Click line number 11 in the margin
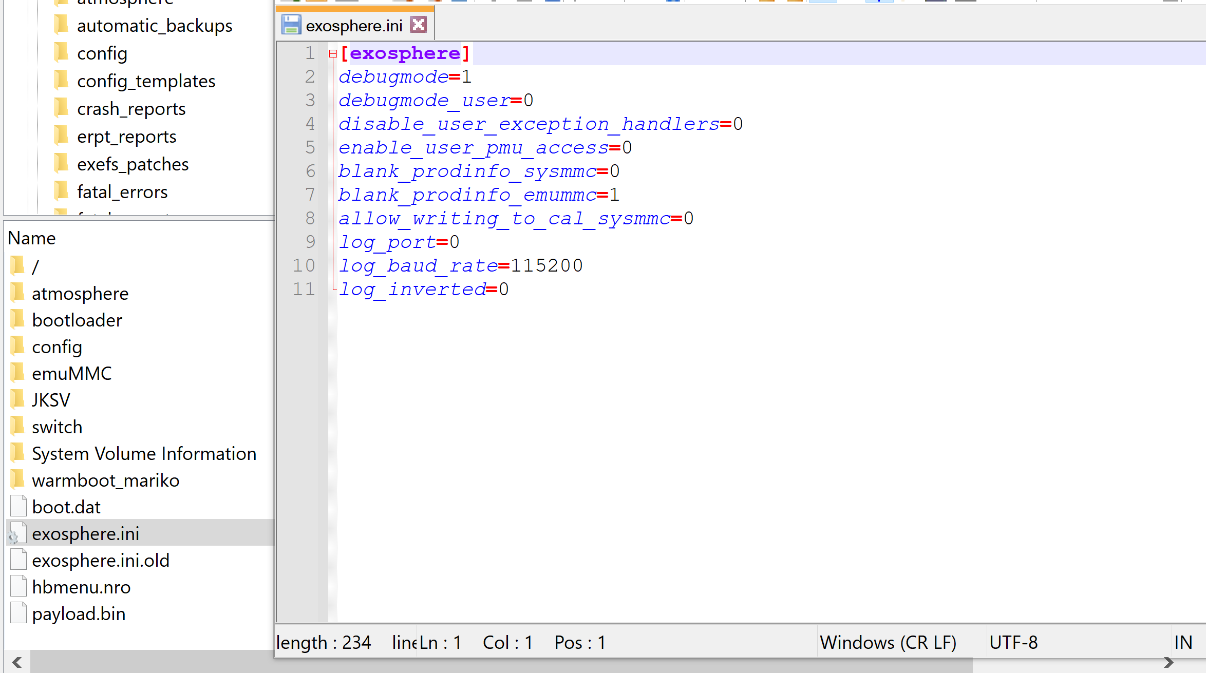The width and height of the screenshot is (1206, 673). click(x=304, y=290)
